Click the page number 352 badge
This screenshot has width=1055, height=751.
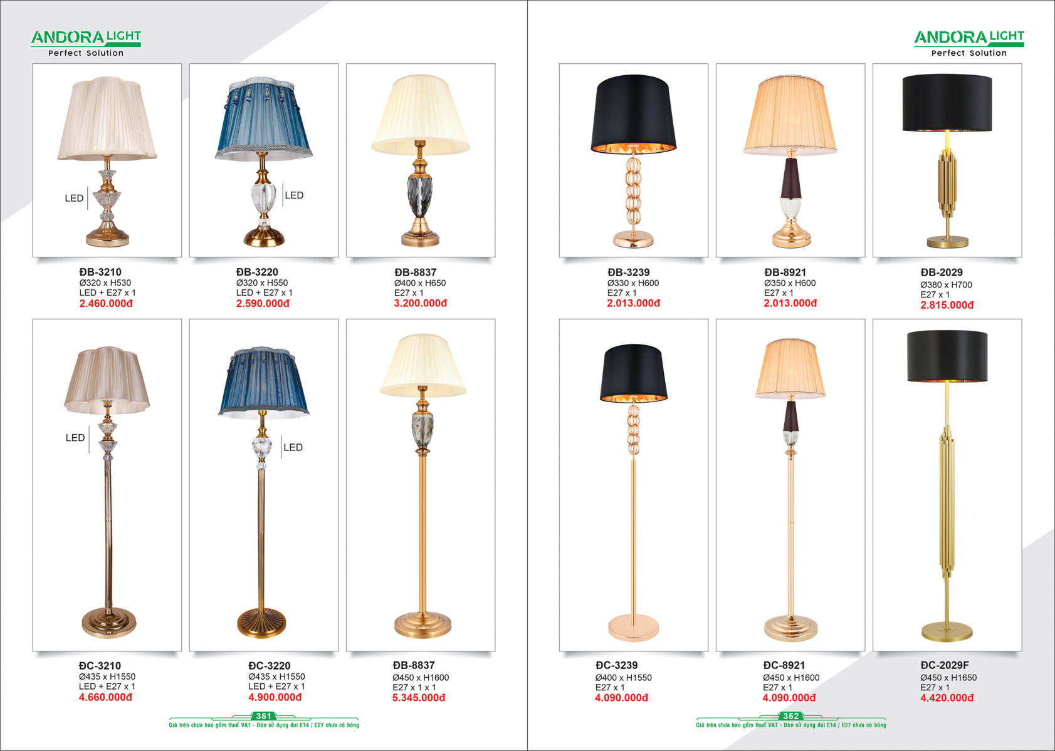(791, 716)
